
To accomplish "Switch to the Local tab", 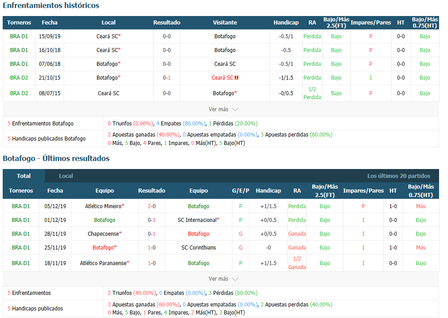I will tap(66, 176).
